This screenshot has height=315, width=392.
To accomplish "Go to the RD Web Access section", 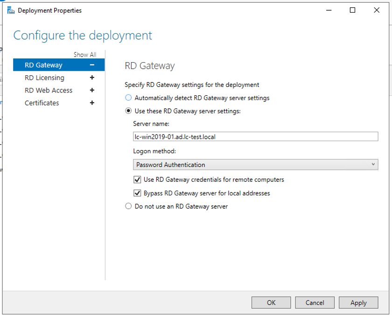I will coord(49,90).
